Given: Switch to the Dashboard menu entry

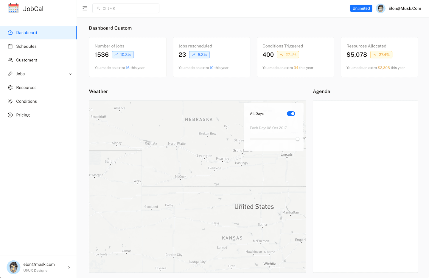Looking at the screenshot, I should pyautogui.click(x=27, y=33).
